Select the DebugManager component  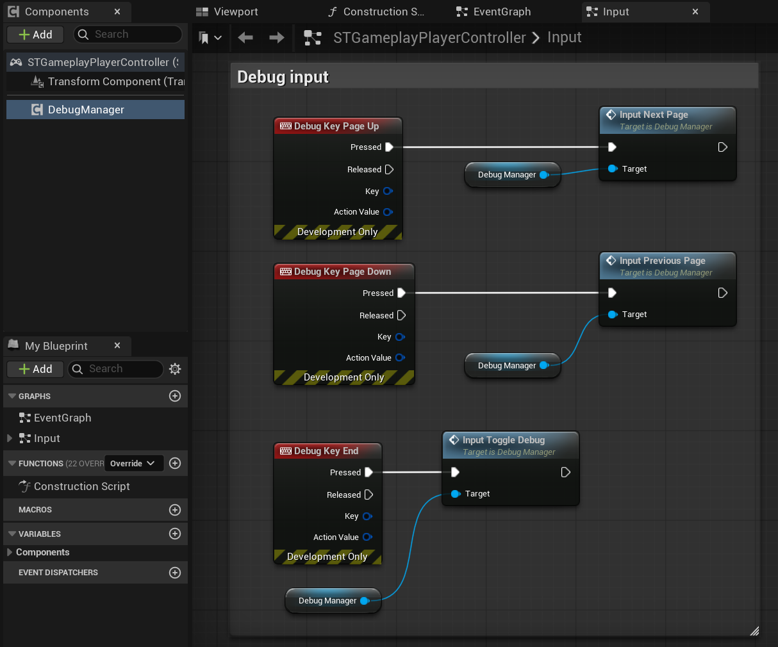(x=86, y=110)
